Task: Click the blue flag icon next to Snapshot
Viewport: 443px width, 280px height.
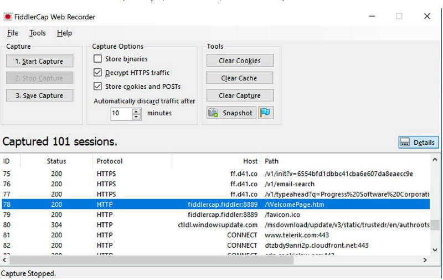Action: tap(266, 113)
